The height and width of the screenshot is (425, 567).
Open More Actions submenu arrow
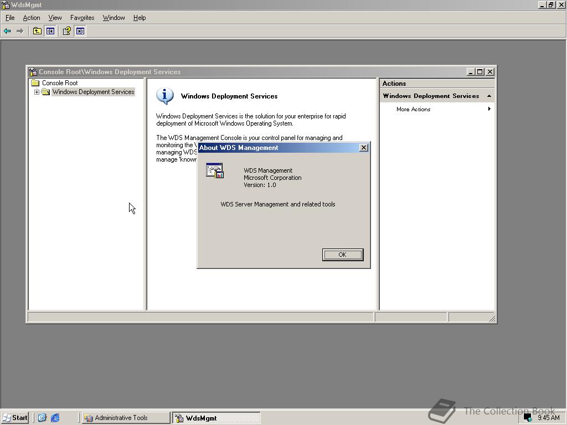pos(489,109)
